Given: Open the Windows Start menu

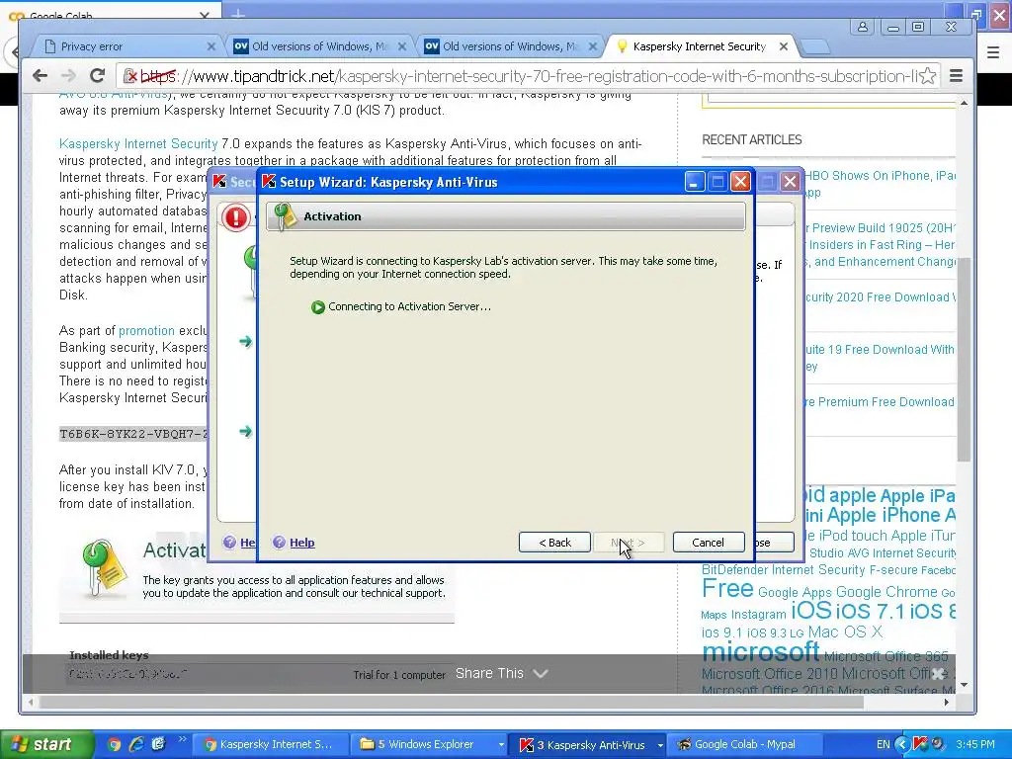Looking at the screenshot, I should [45, 744].
